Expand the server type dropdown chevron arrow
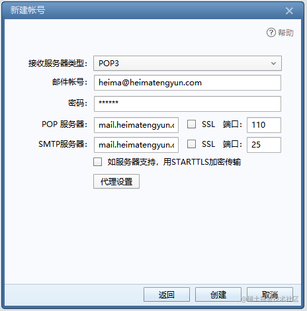The image size is (307, 311). click(273, 64)
